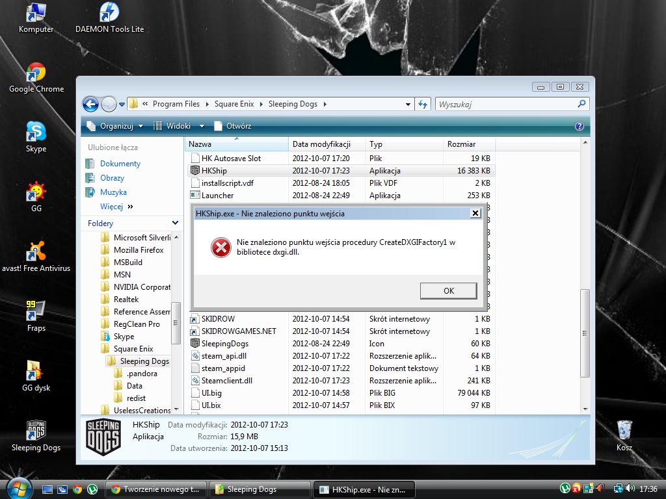The height and width of the screenshot is (499, 666).
Task: Open Muzyka favorite link
Action: tap(113, 192)
